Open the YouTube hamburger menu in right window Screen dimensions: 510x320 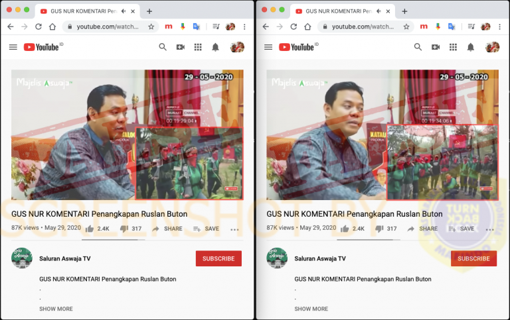pyautogui.click(x=268, y=48)
